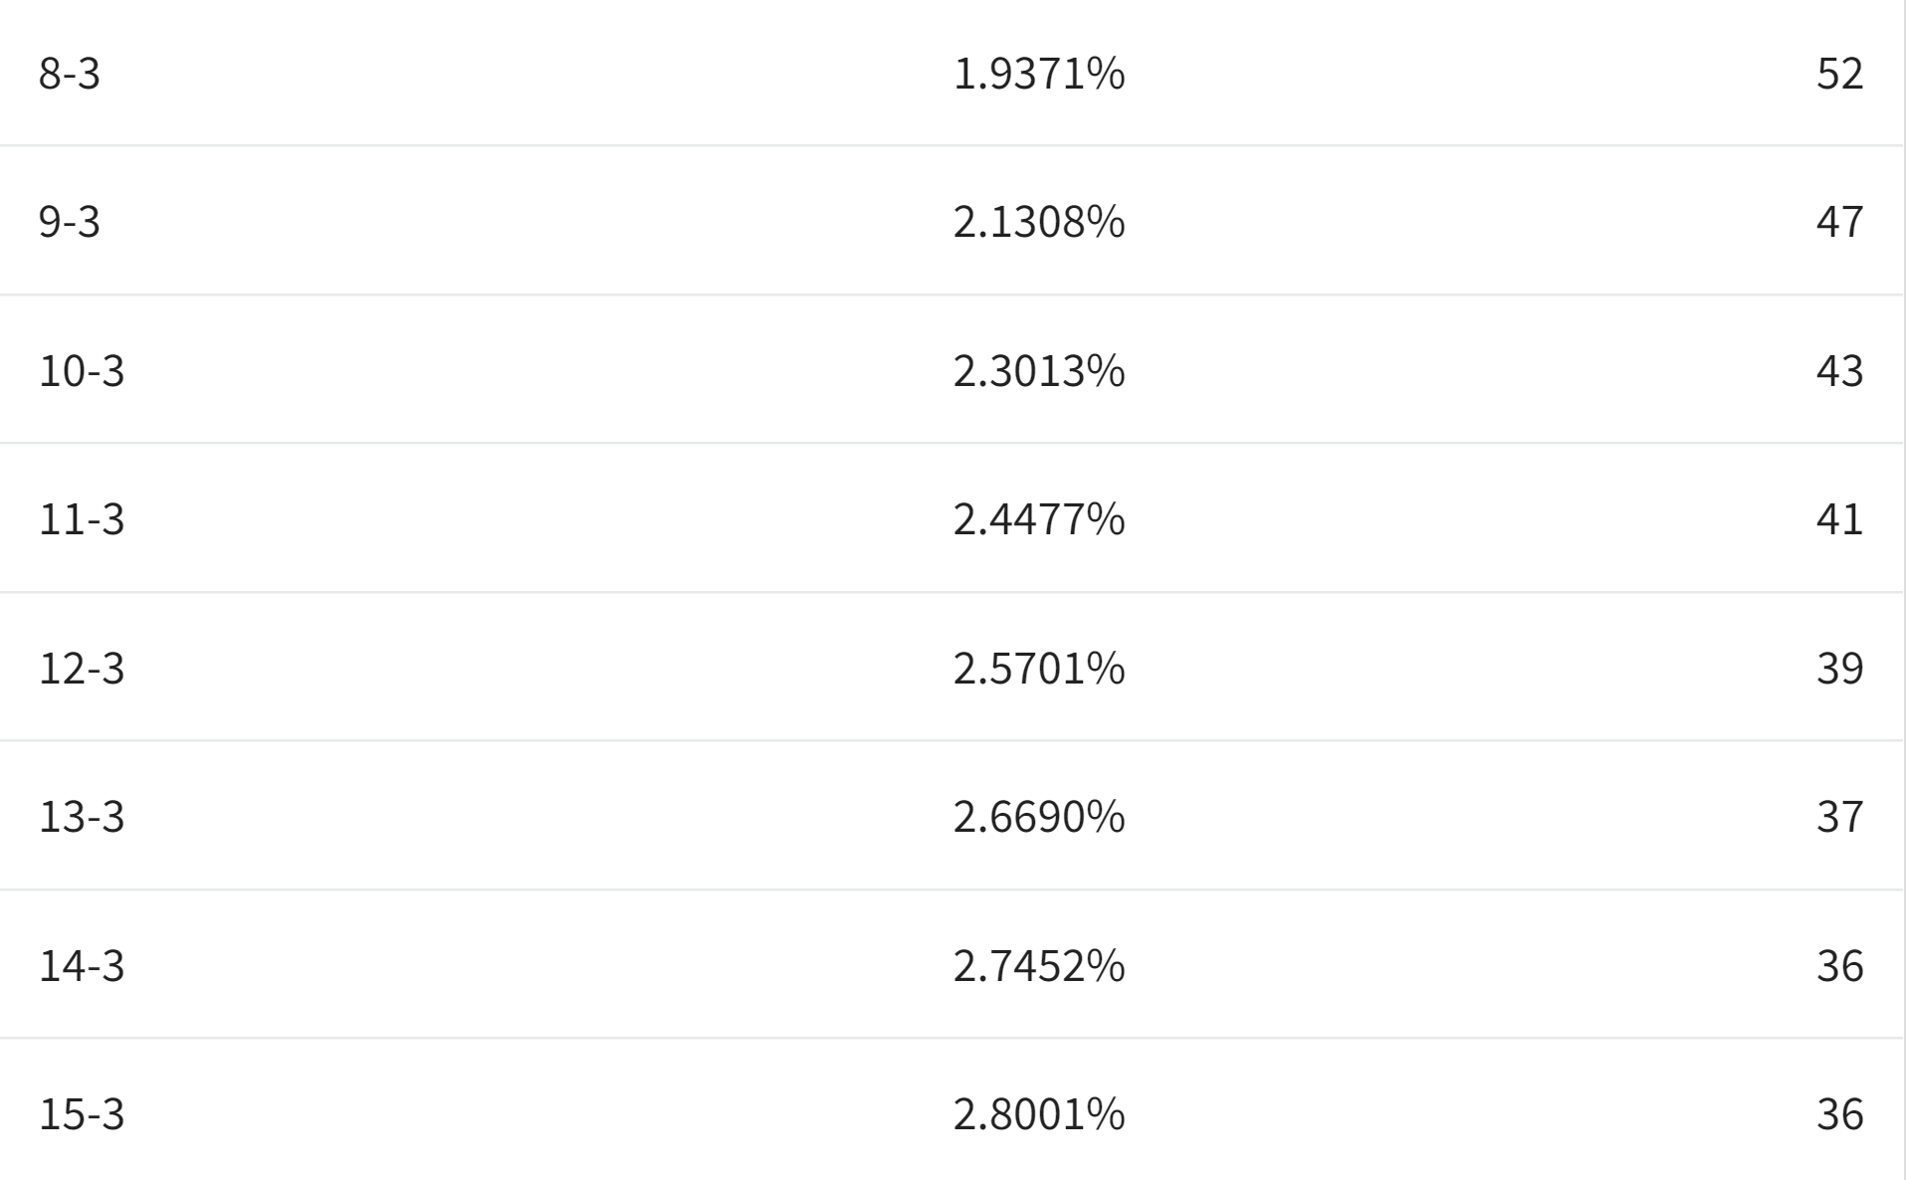Select the 11-3 row label
This screenshot has height=1180, width=1906.
[82, 518]
